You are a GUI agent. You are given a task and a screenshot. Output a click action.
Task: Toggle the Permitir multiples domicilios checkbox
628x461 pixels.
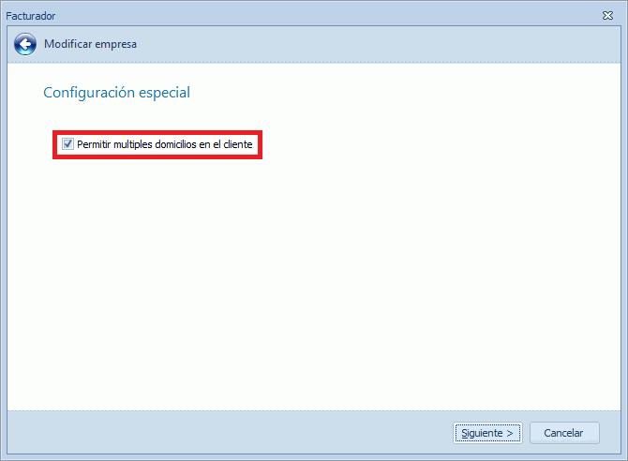[x=67, y=143]
